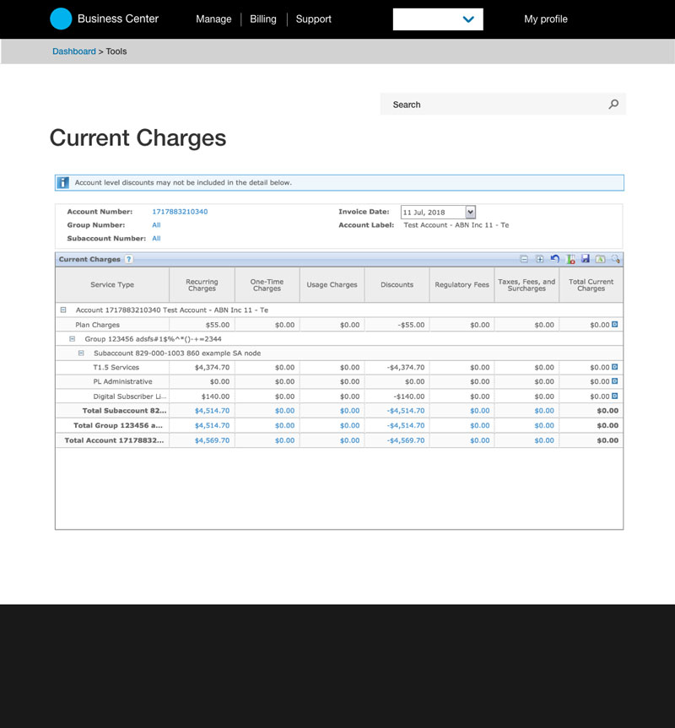Expand all rows with the plus toolbar icon

(539, 259)
